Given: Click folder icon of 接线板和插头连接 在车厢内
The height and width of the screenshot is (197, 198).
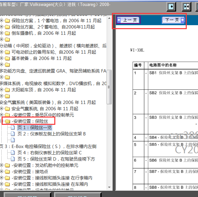Looking at the screenshot, I should (7, 184).
